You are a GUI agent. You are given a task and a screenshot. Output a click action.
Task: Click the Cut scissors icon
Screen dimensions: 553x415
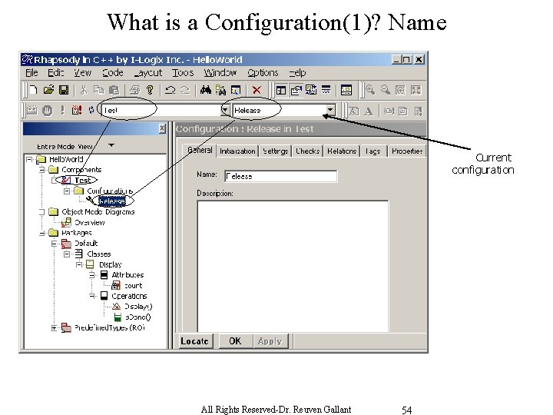84,91
